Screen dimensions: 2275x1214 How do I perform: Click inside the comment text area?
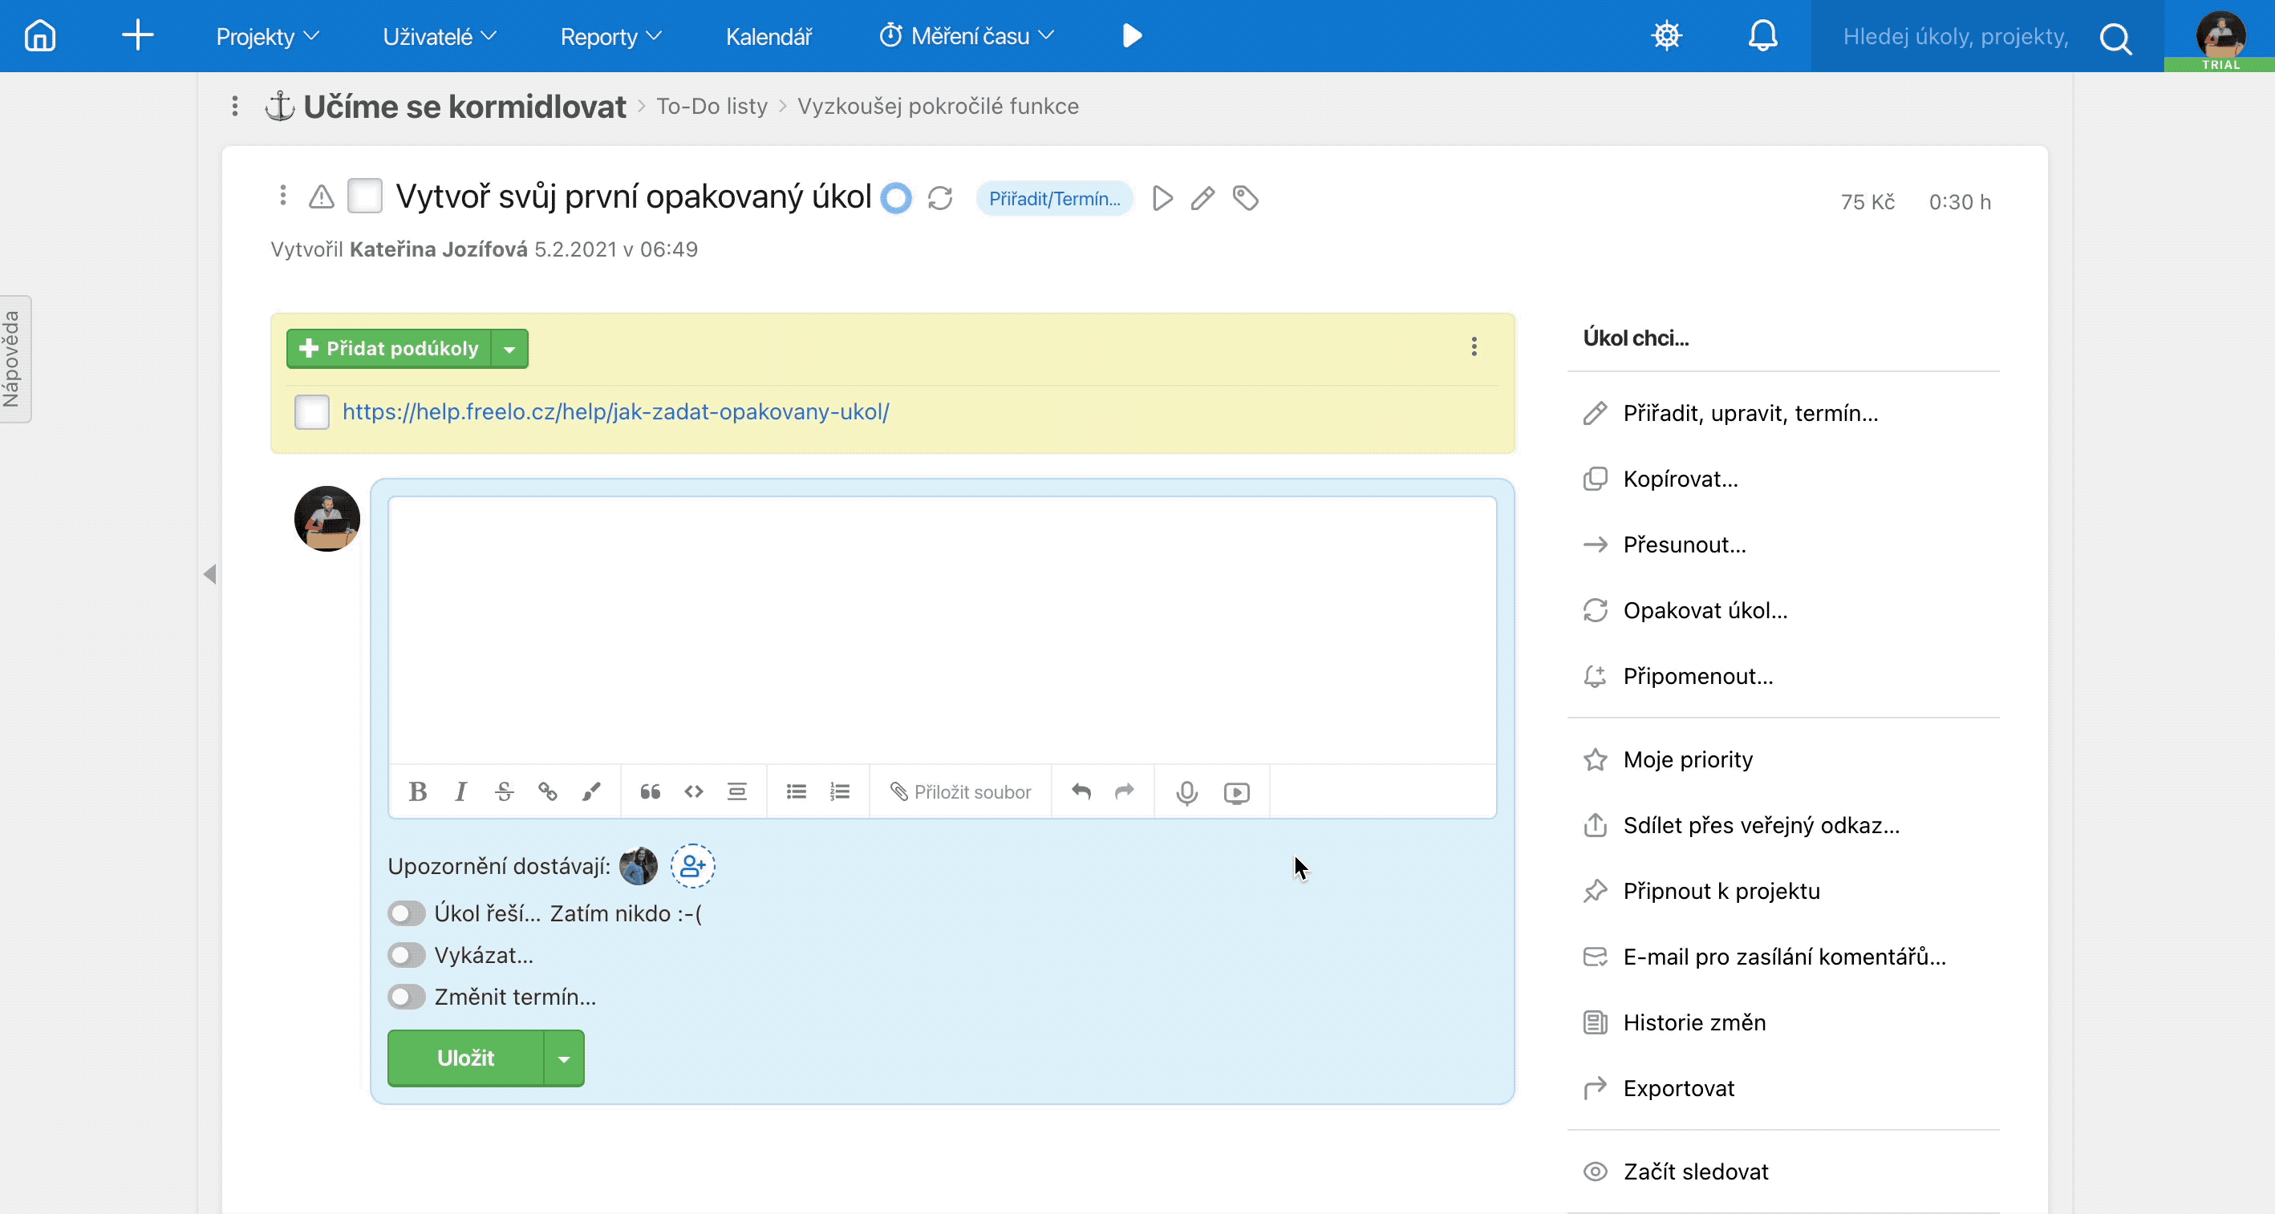pyautogui.click(x=942, y=629)
